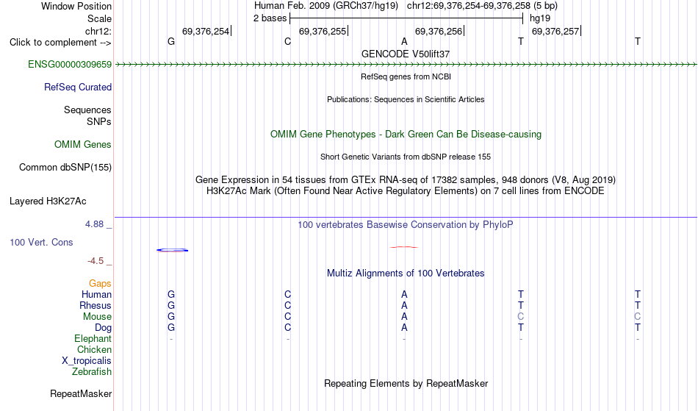Click 'Repeating Elements by RepeatMasker' title
Screen dimensions: 698x411
406,384
